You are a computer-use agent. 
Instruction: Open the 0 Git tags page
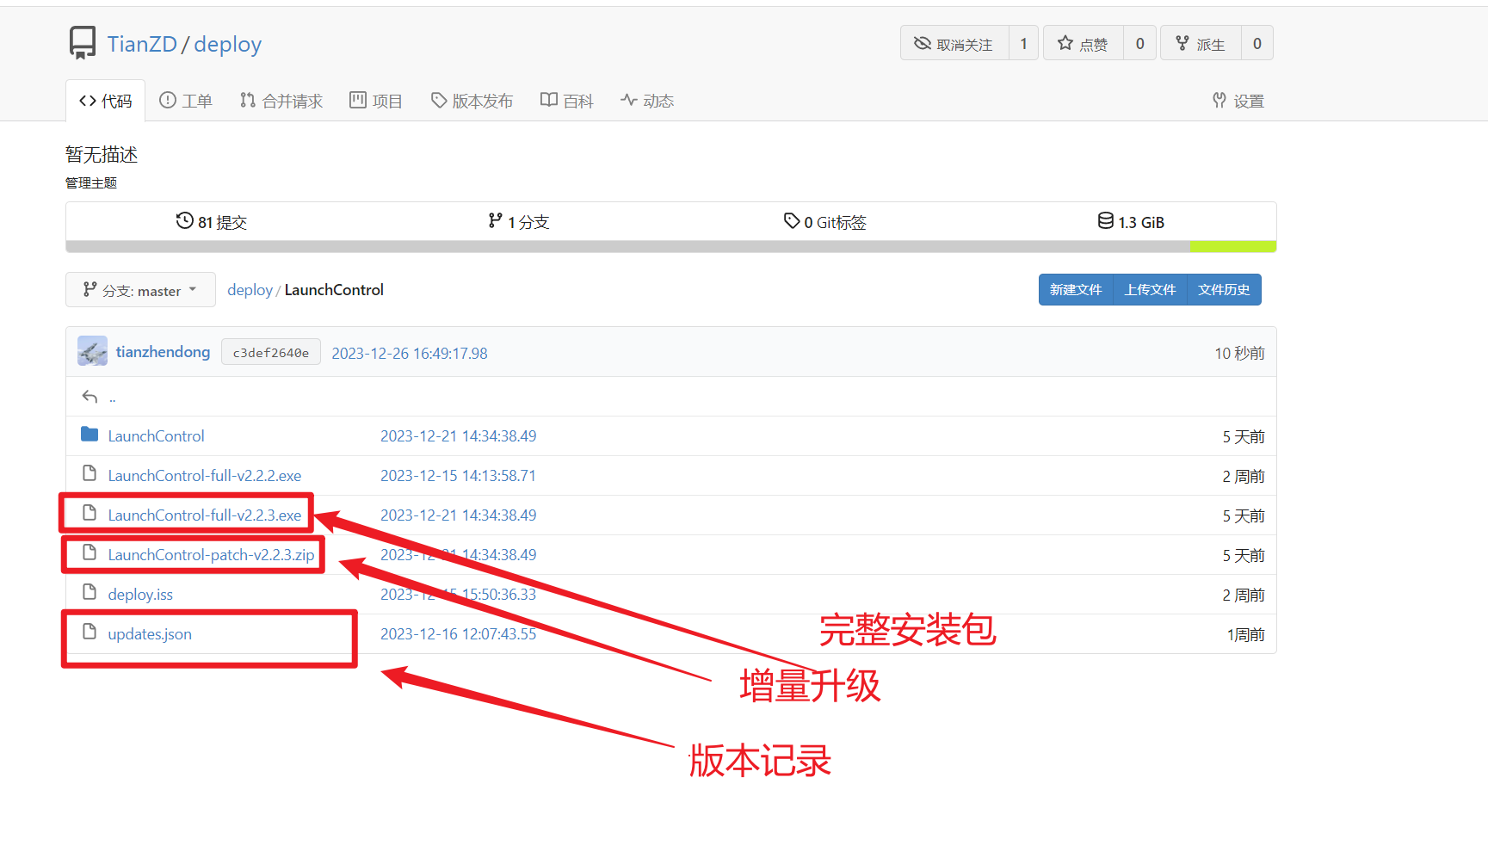click(x=824, y=222)
